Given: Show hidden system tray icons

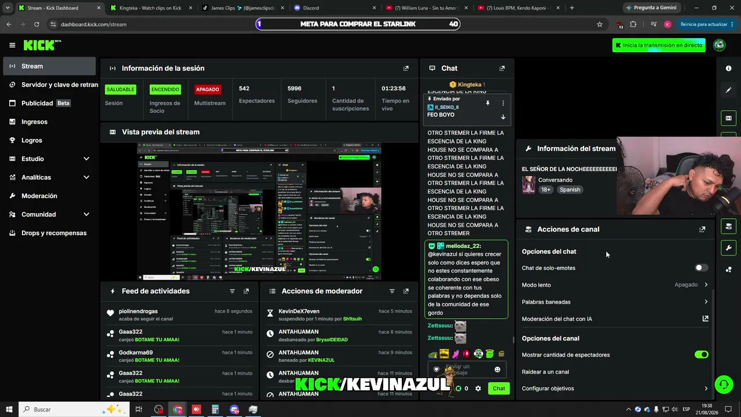Looking at the screenshot, I should [628, 409].
